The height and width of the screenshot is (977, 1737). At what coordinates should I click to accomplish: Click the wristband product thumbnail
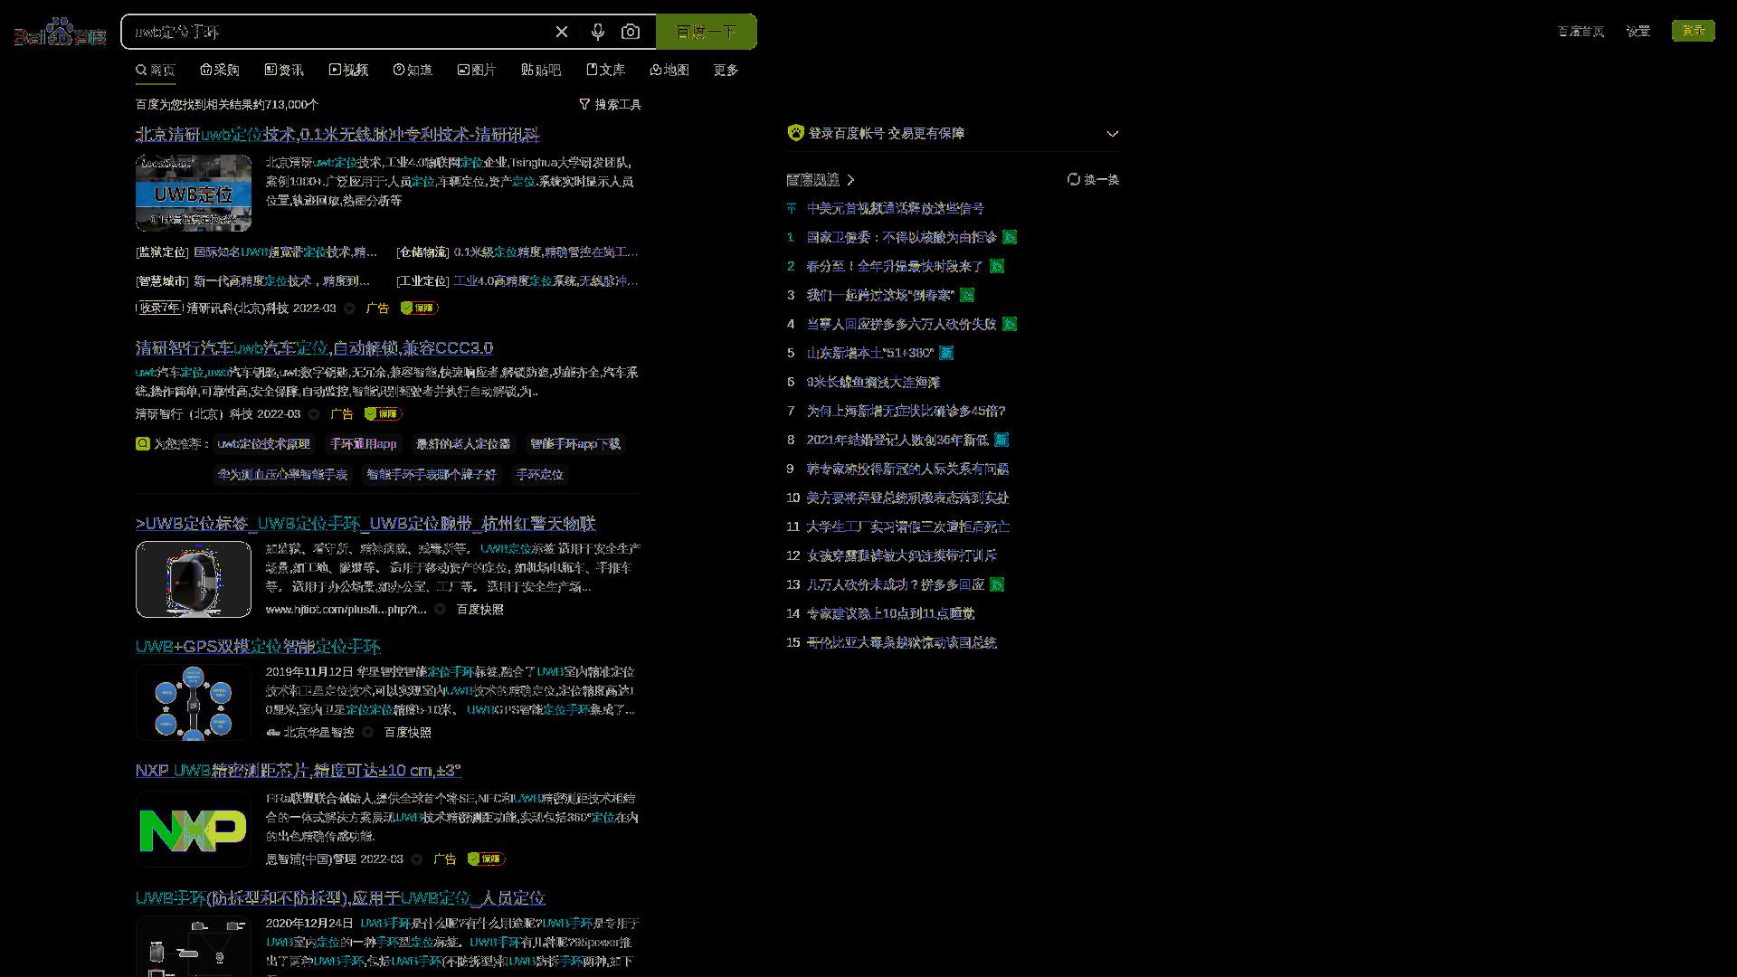194,579
